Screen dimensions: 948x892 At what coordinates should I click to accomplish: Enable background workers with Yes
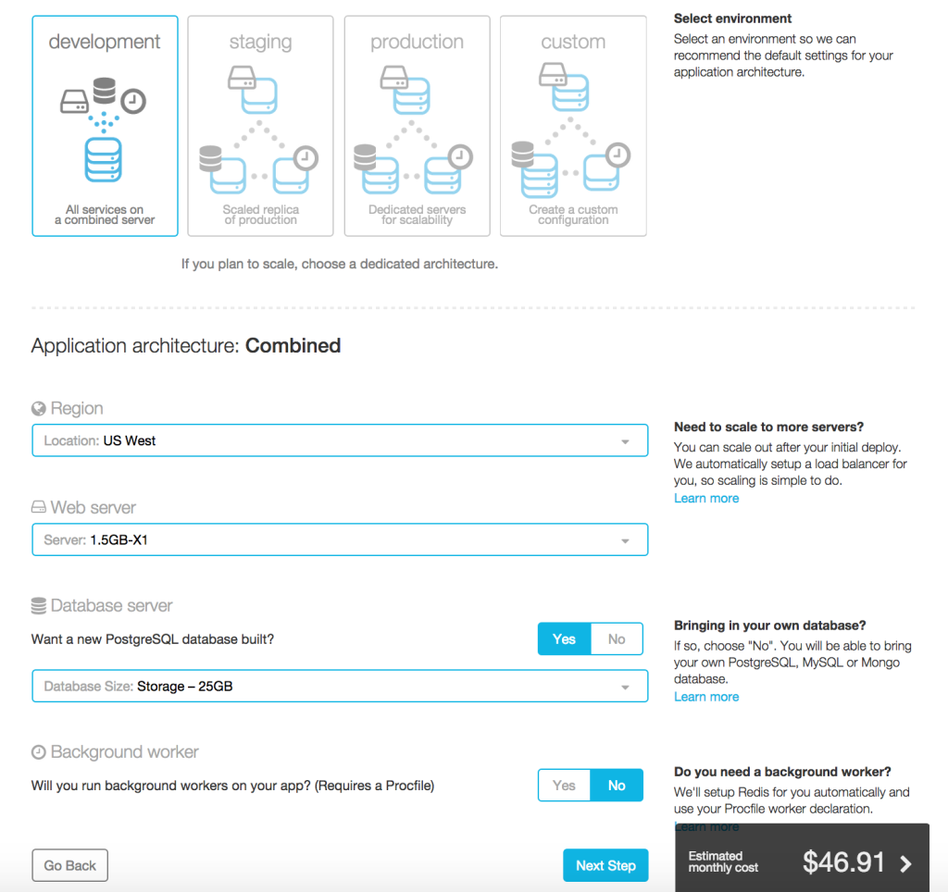(564, 786)
